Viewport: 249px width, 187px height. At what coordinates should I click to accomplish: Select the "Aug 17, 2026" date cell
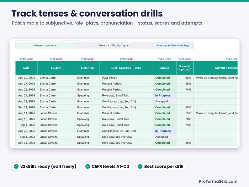click(26, 83)
